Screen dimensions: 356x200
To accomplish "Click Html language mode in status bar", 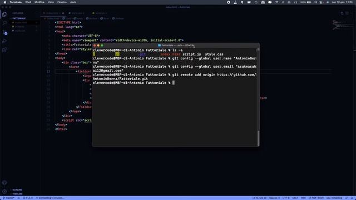I will pyautogui.click(x=303, y=198).
